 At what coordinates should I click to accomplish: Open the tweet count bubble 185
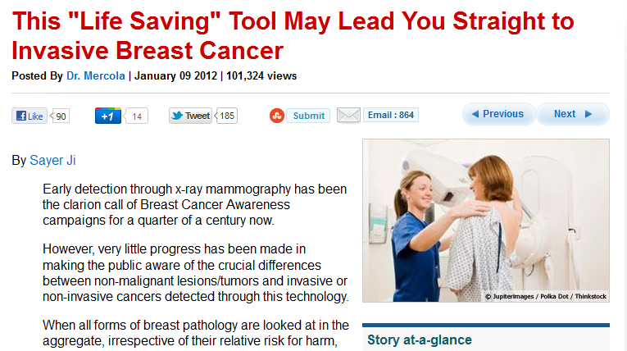click(x=226, y=116)
